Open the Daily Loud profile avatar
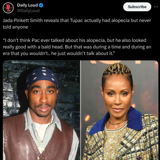The height and width of the screenshot is (160, 160). tap(8, 8)
